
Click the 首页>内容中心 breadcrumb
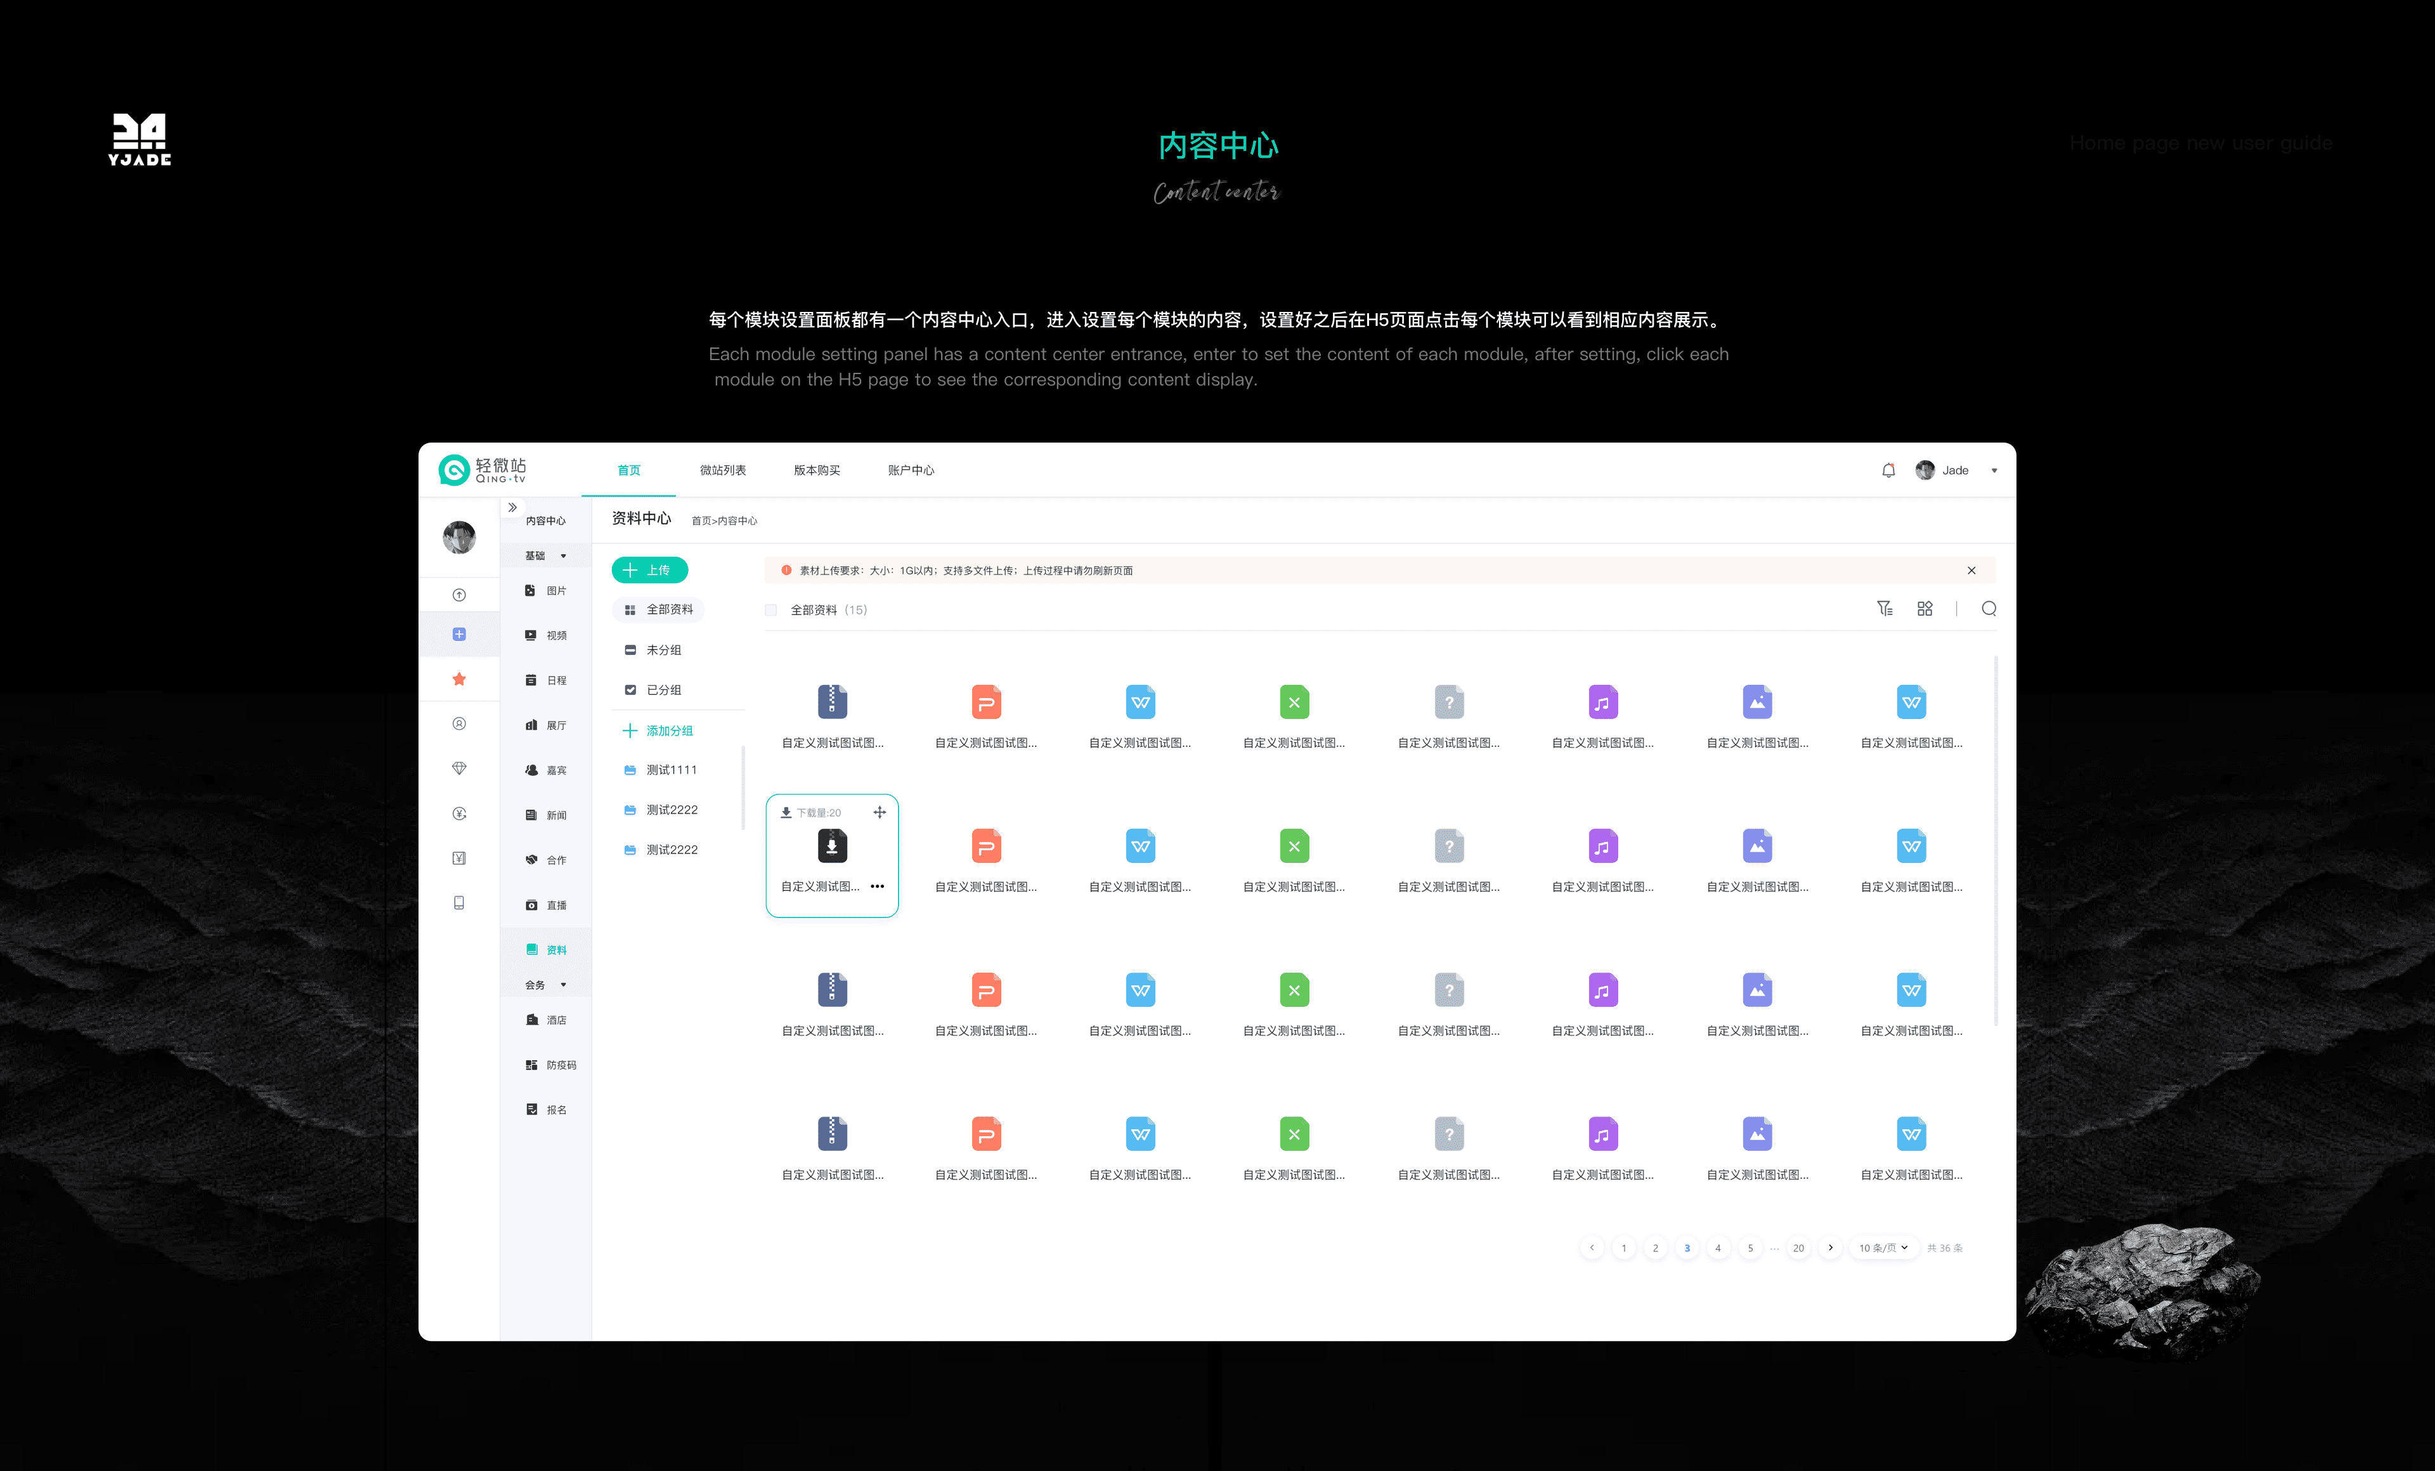click(724, 521)
